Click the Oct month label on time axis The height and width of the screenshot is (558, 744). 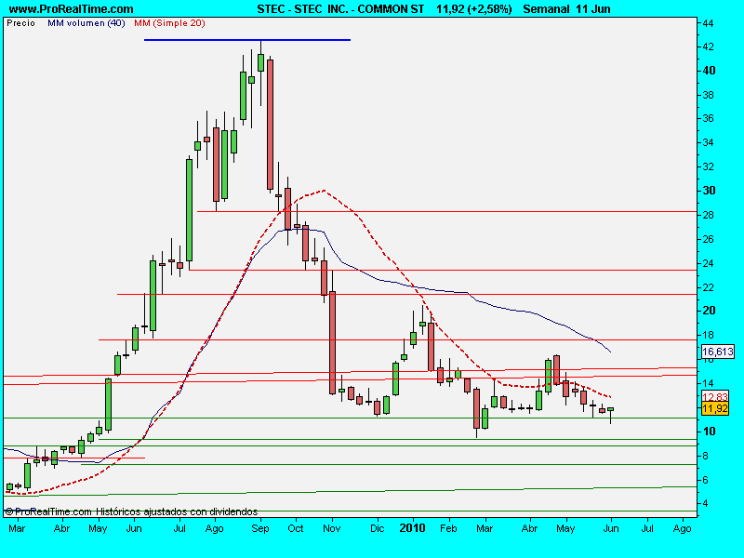point(296,528)
